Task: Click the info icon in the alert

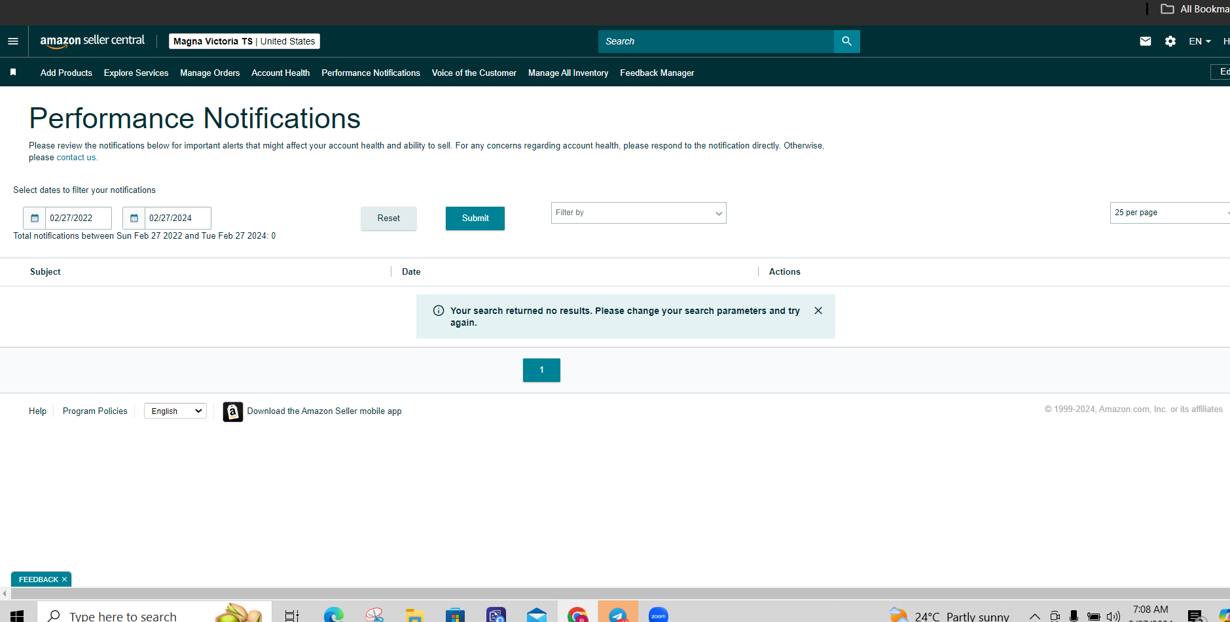Action: click(x=439, y=311)
